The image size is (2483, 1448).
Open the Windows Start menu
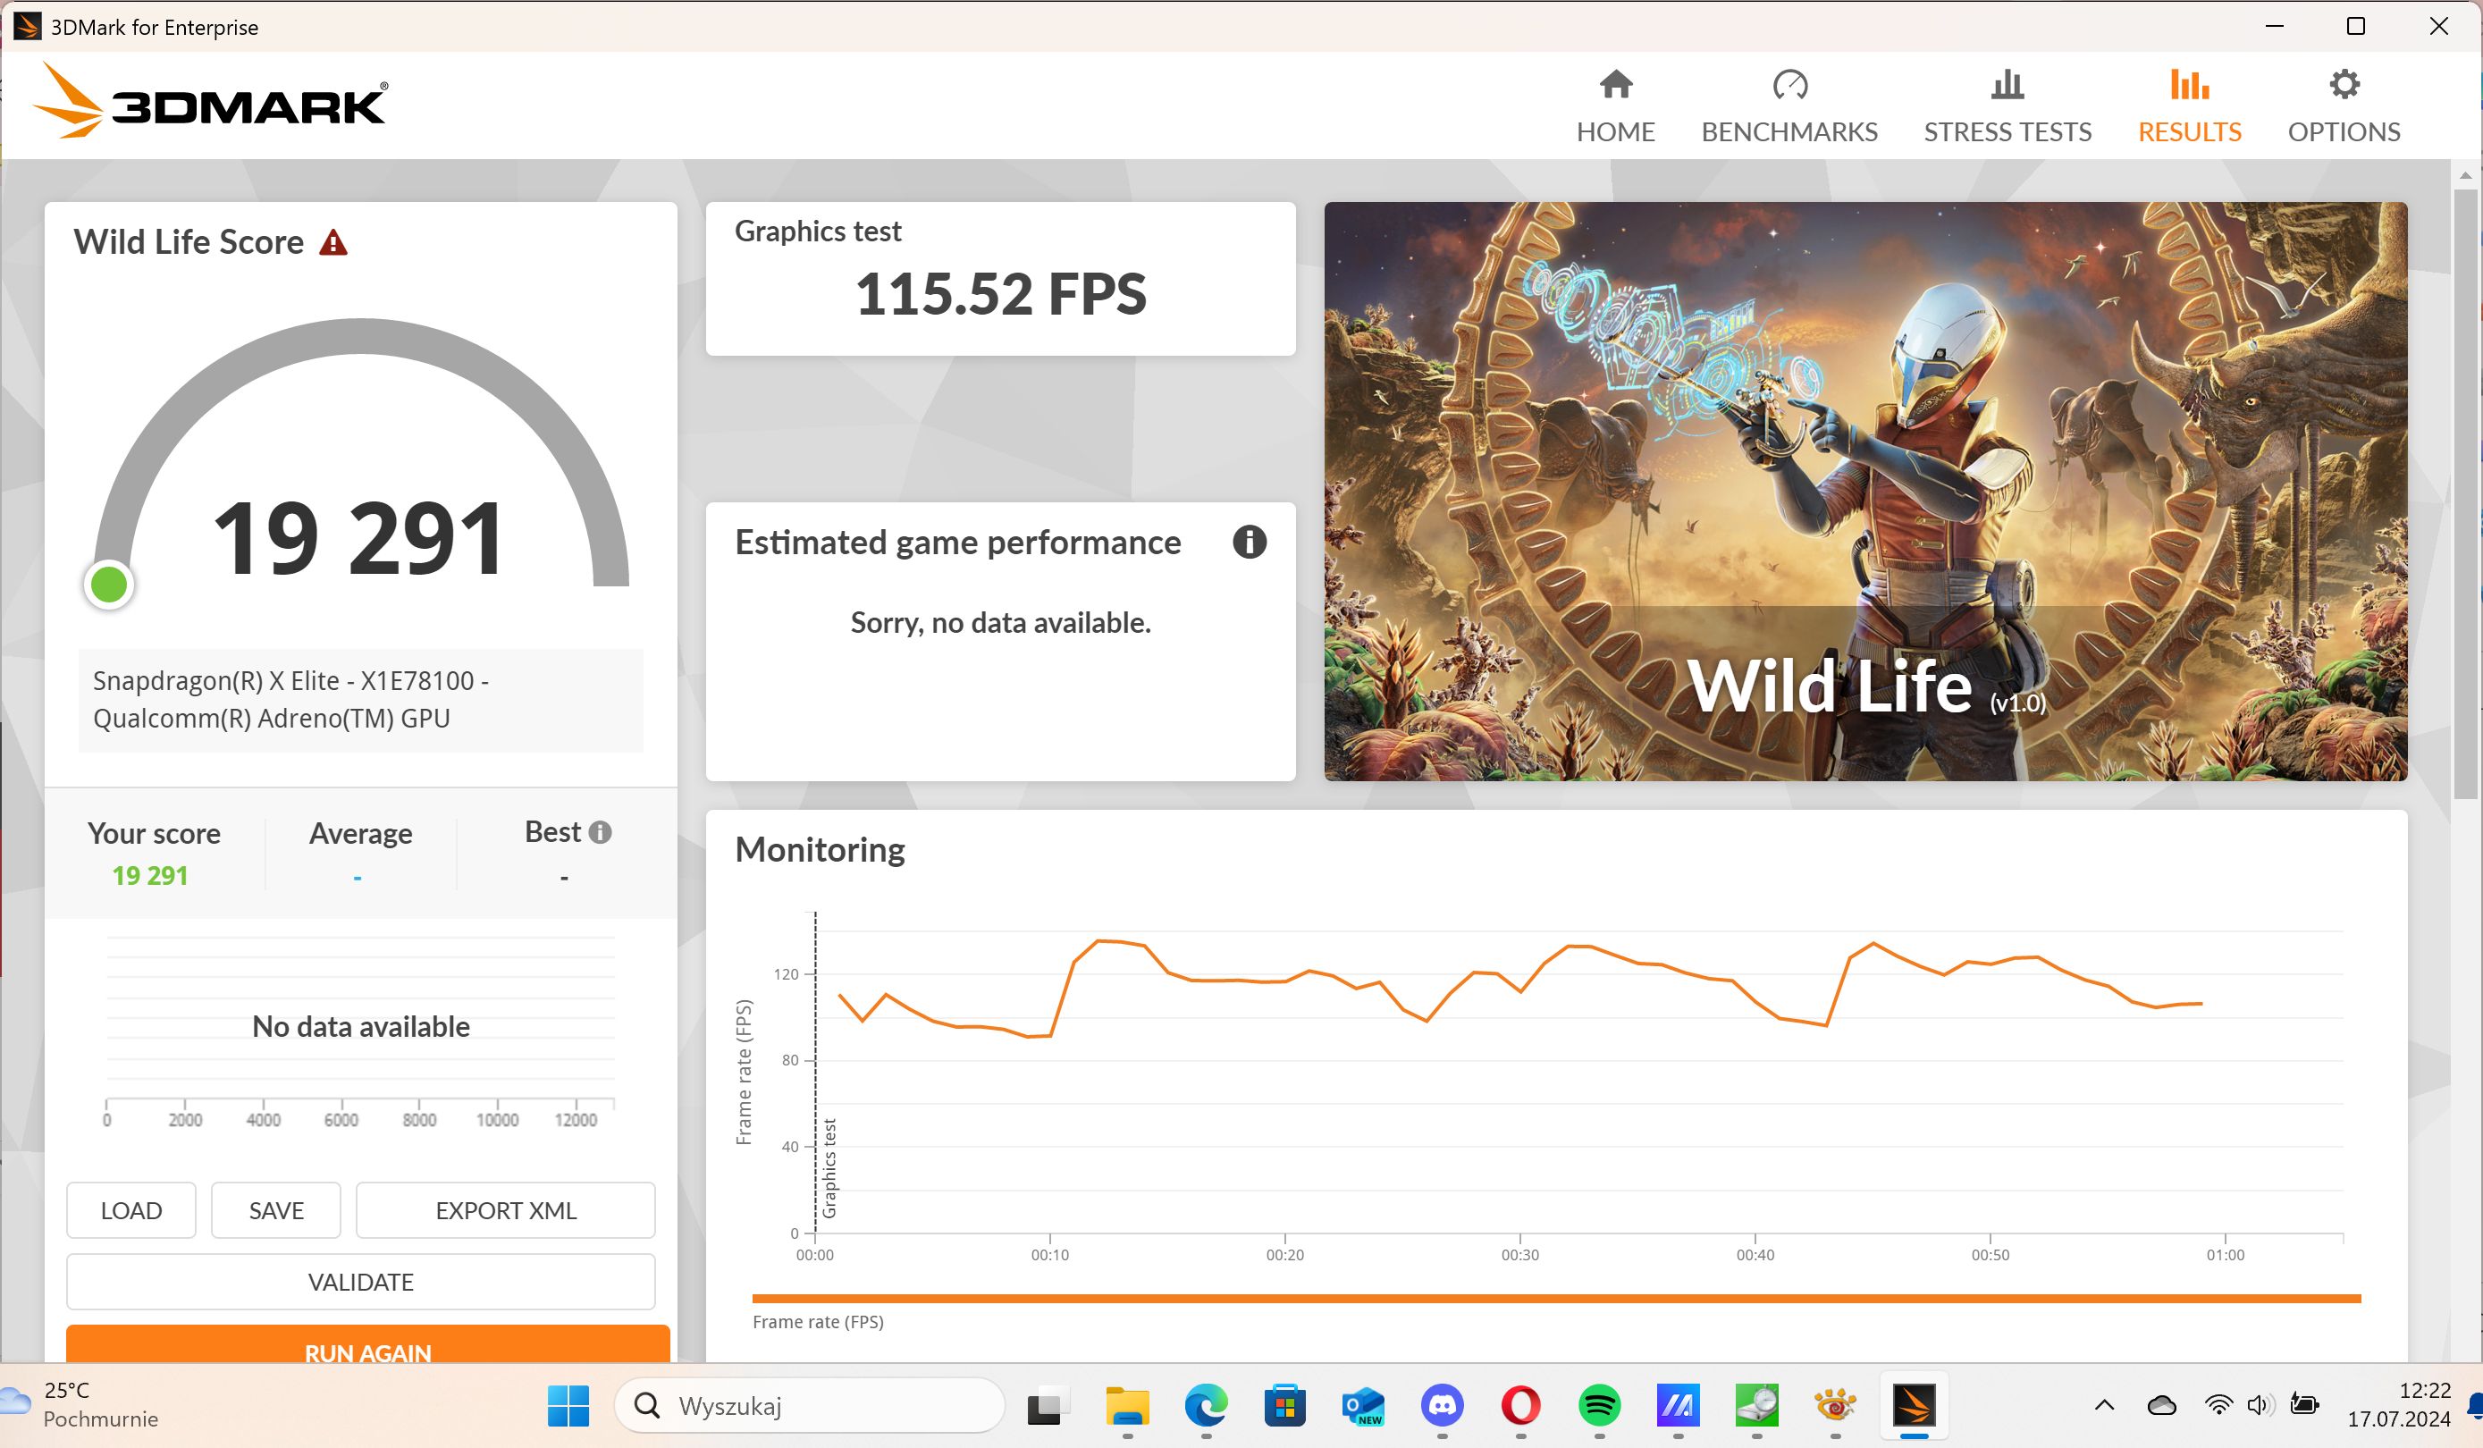tap(568, 1406)
